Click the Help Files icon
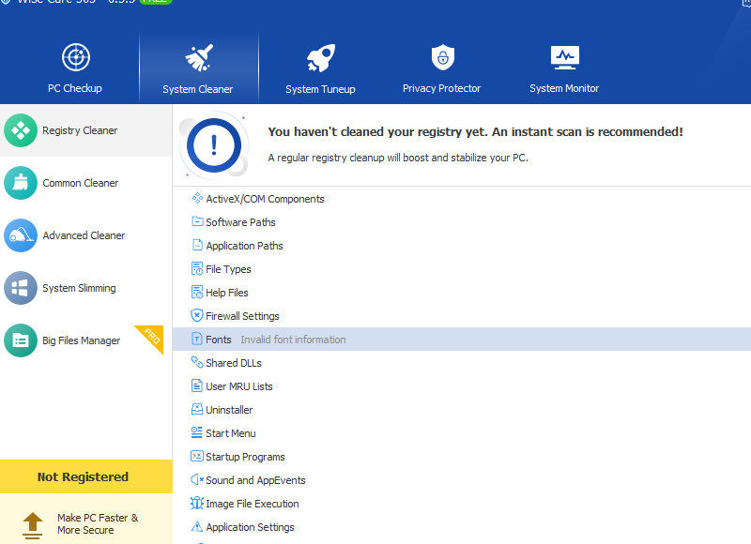This screenshot has width=751, height=544. [x=197, y=292]
